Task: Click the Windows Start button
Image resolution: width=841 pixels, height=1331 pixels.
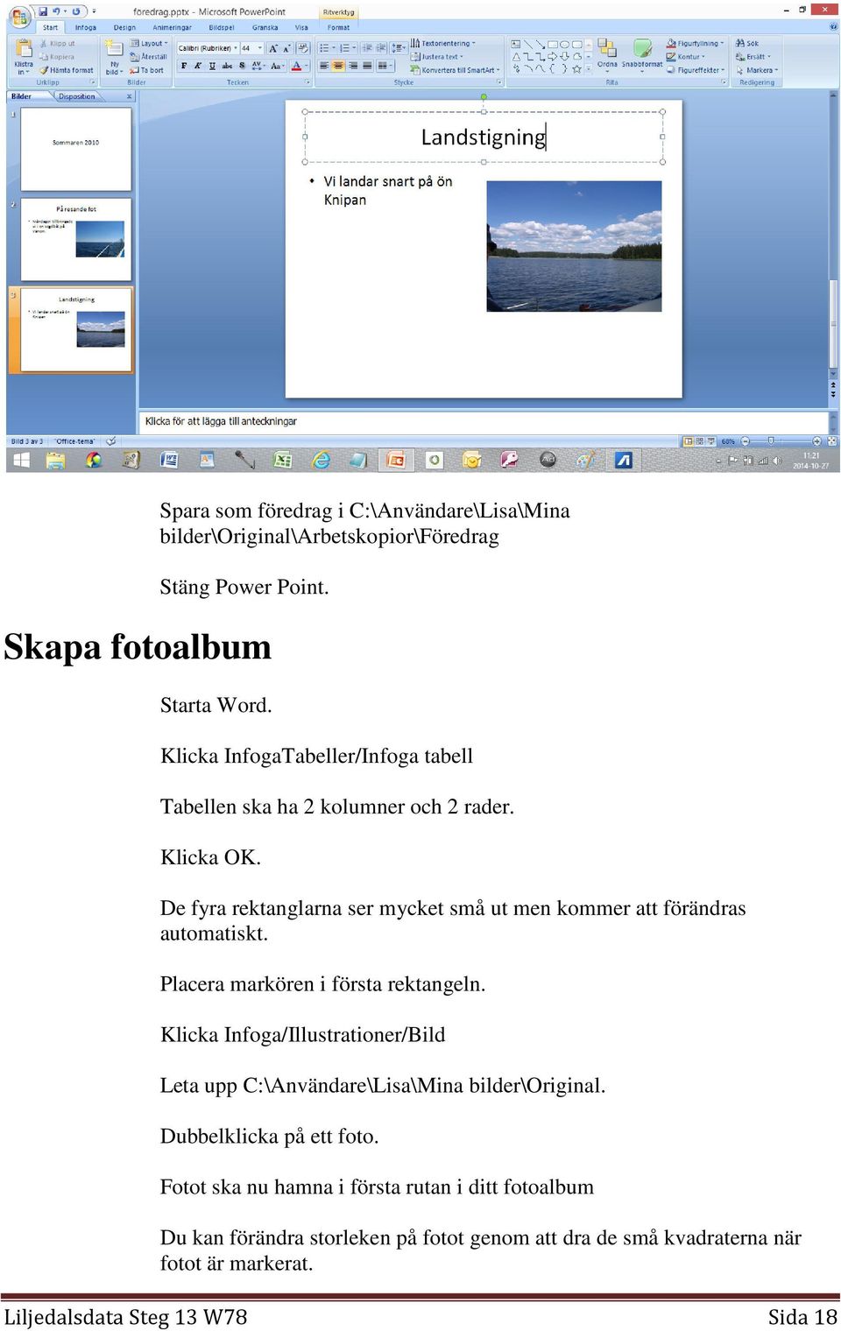Action: [x=22, y=460]
